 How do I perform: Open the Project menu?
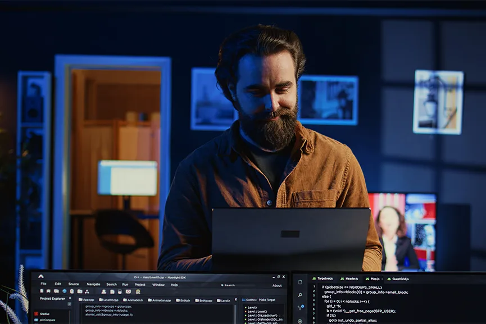[140, 285]
